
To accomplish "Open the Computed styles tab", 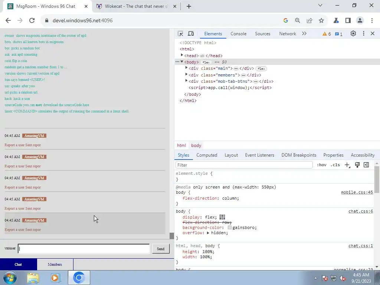I will point(207,155).
